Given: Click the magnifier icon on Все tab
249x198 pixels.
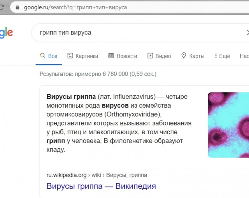Looking at the screenshot, I should 42,56.
